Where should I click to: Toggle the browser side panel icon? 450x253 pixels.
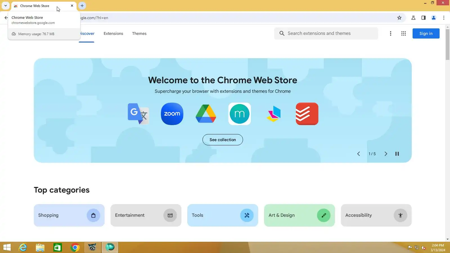pyautogui.click(x=424, y=18)
